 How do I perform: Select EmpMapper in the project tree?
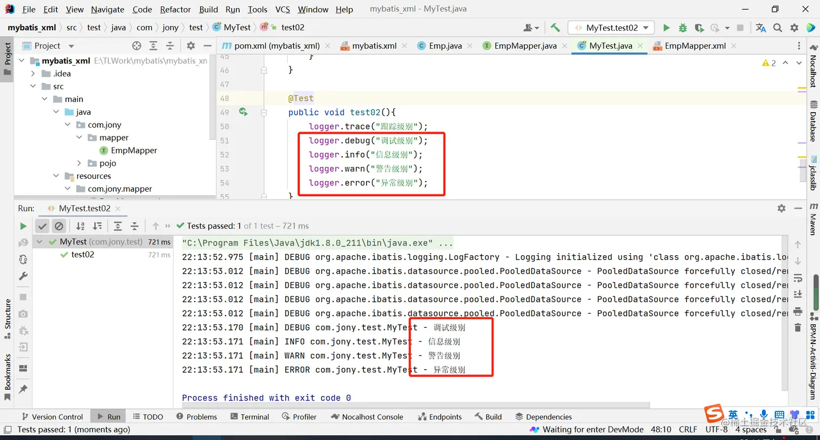(x=134, y=151)
